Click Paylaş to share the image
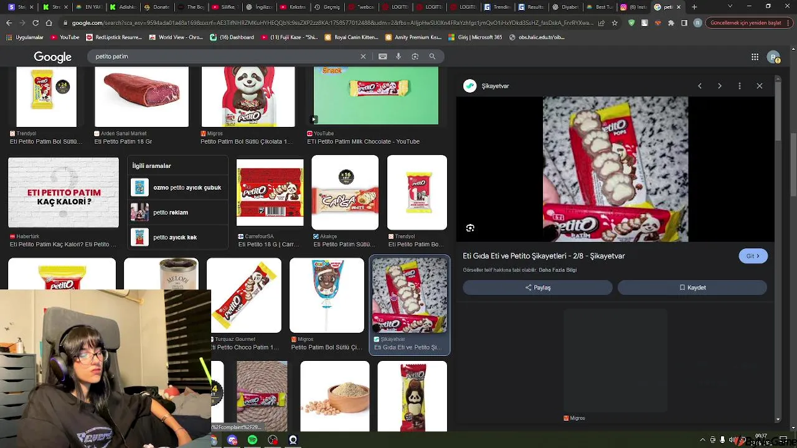 [537, 287]
